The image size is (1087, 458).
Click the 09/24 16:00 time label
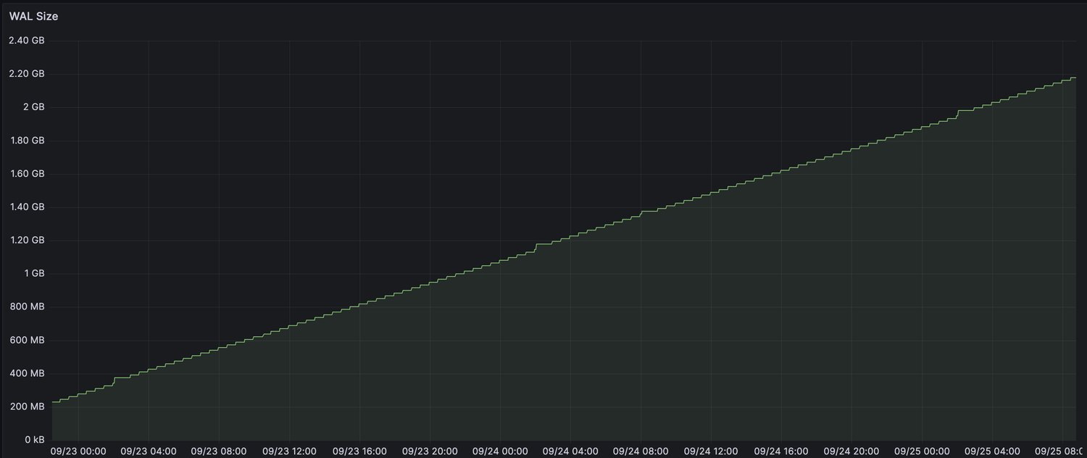click(781, 451)
